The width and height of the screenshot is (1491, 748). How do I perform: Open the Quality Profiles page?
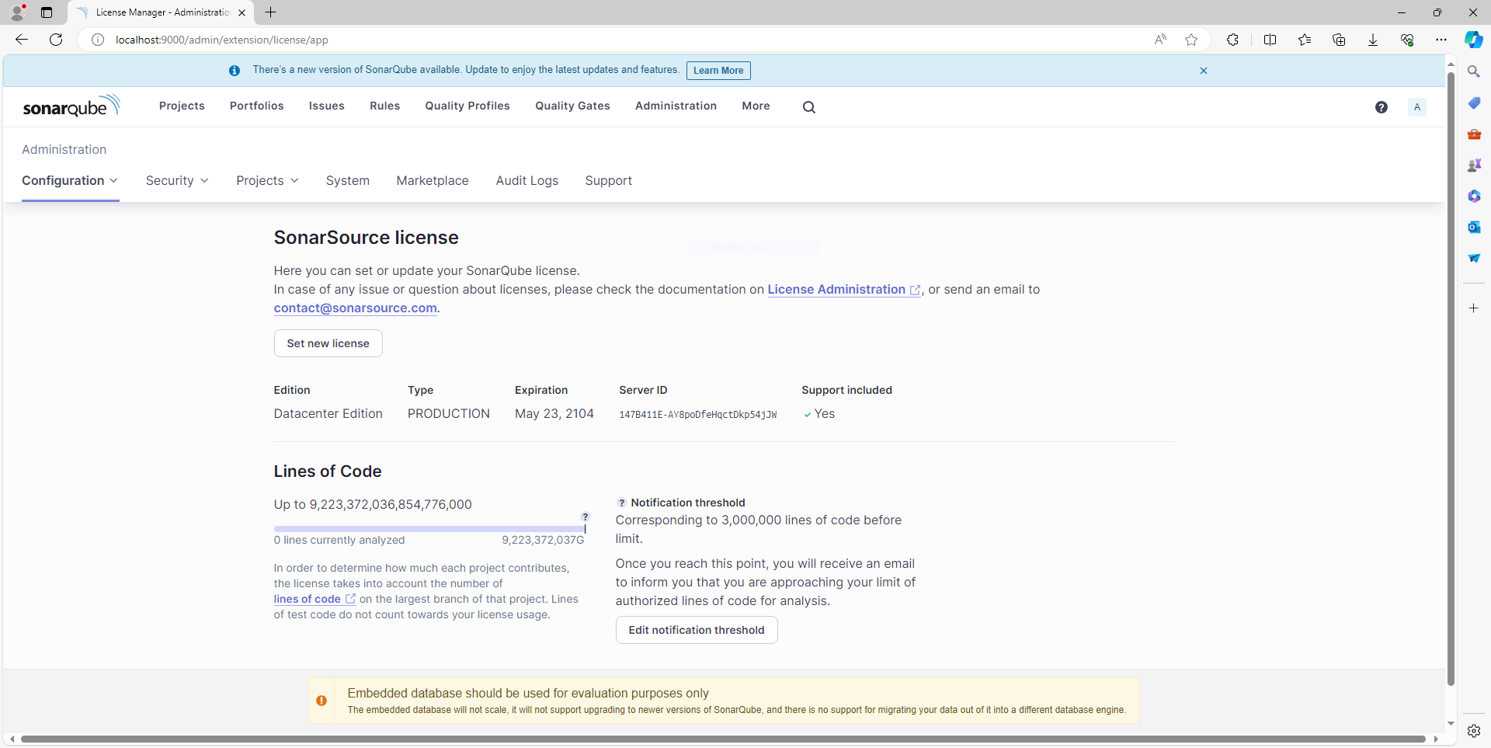pos(467,106)
